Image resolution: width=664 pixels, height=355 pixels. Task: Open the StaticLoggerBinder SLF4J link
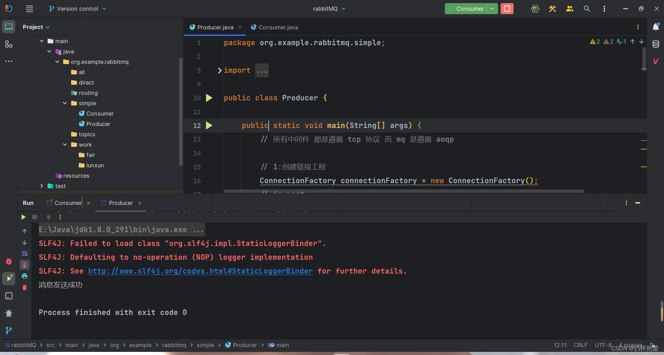(201, 271)
